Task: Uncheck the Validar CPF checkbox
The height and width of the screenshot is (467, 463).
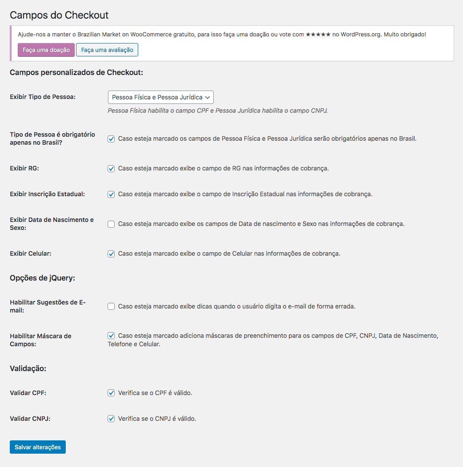Action: pos(111,393)
